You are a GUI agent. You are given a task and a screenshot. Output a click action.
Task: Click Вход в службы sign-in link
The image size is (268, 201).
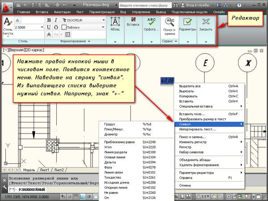coord(197,5)
